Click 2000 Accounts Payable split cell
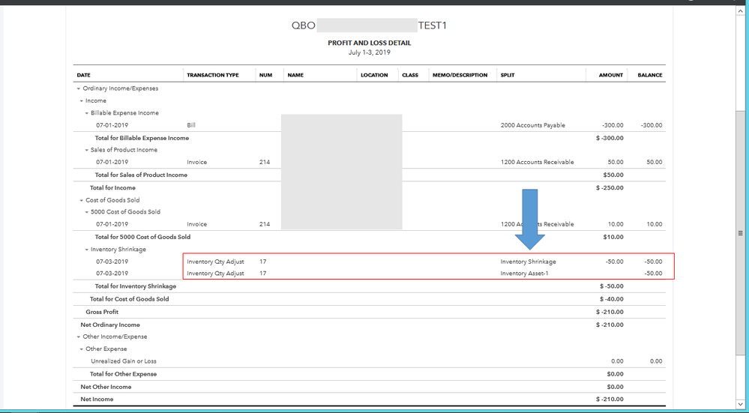This screenshot has width=749, height=413. 532,126
